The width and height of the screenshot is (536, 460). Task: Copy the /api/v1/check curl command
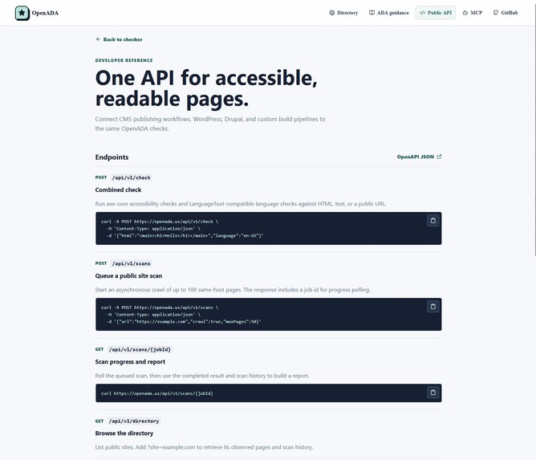pos(433,221)
